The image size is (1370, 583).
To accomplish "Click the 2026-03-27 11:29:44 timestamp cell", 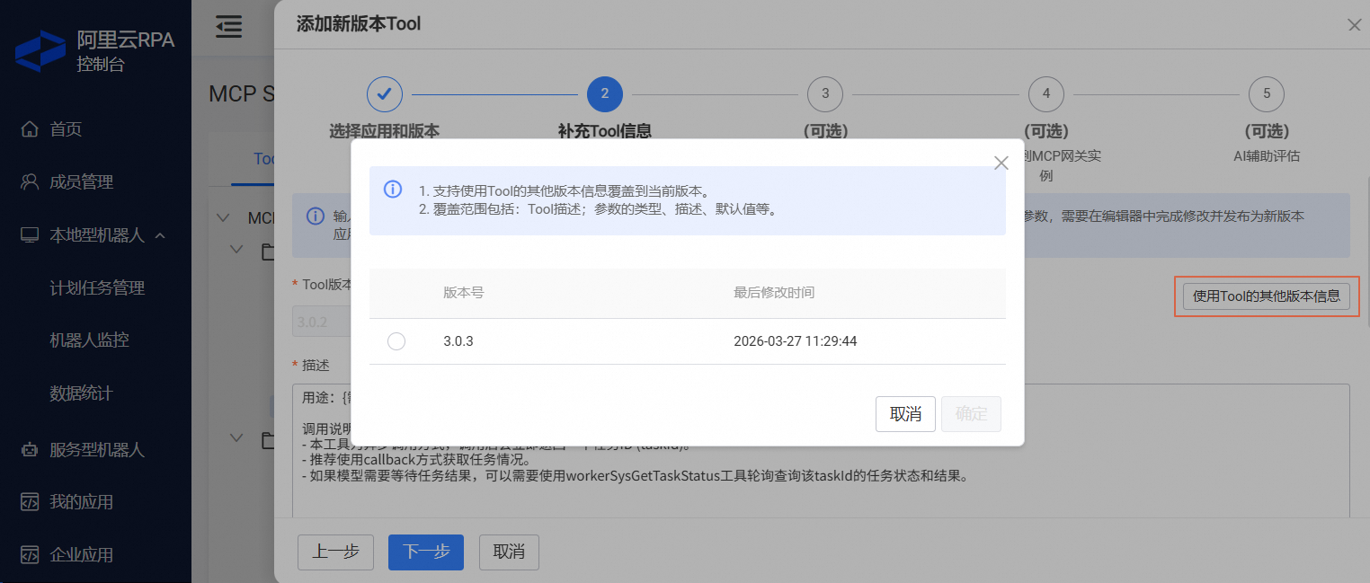I will (796, 341).
